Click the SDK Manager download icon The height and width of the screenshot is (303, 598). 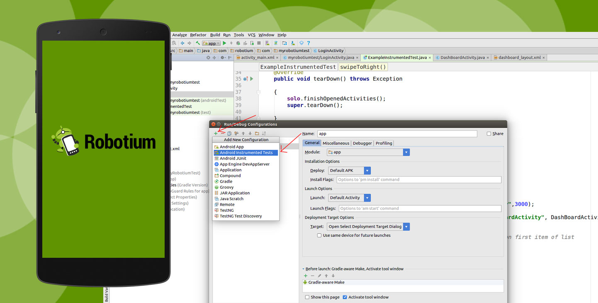tap(293, 43)
